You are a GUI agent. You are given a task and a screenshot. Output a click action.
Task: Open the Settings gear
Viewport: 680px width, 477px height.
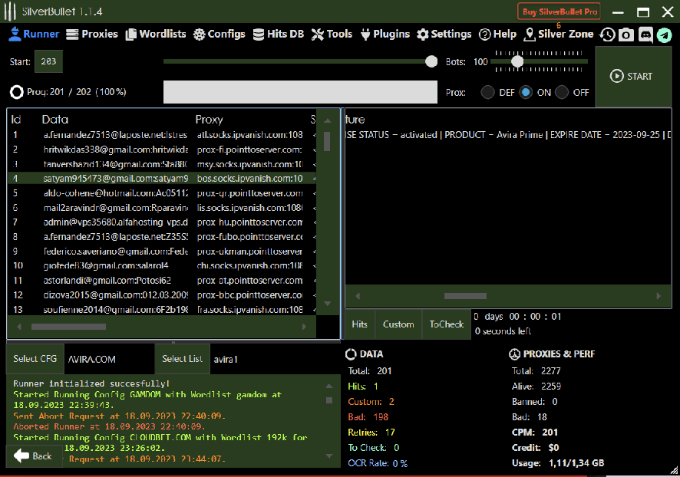tap(444, 35)
